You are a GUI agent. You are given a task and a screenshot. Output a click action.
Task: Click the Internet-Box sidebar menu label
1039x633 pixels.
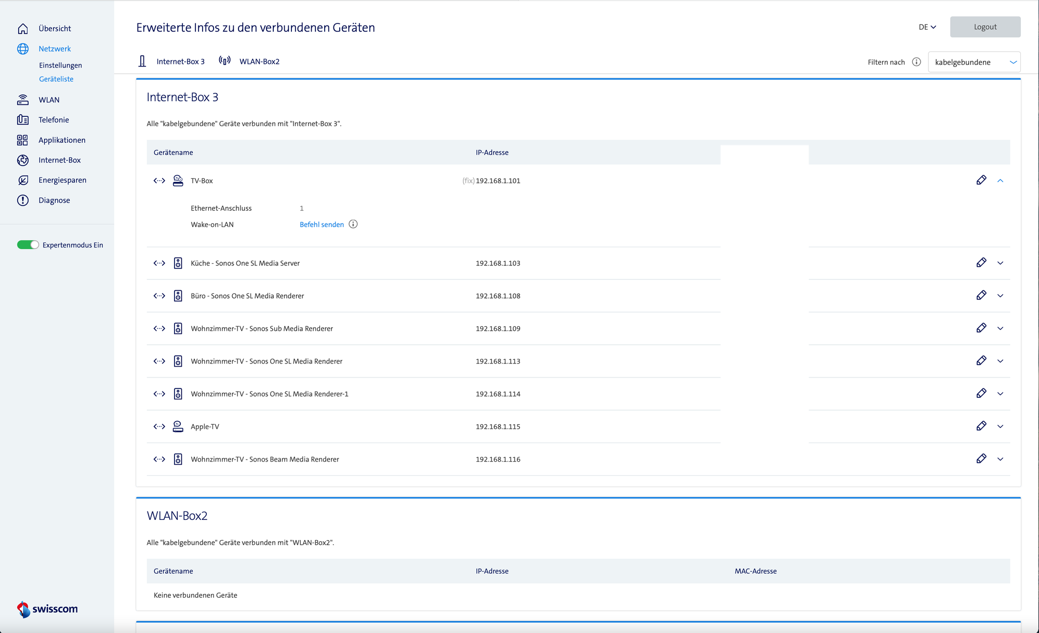[60, 160]
